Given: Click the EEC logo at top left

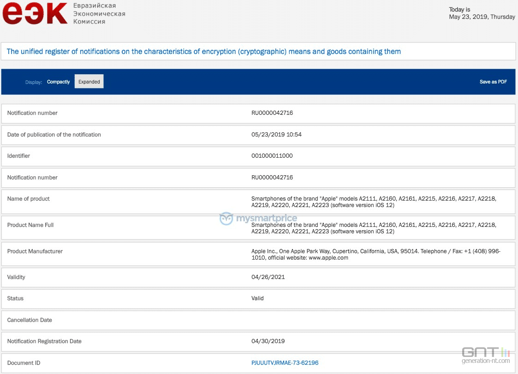Looking at the screenshot, I should (35, 13).
